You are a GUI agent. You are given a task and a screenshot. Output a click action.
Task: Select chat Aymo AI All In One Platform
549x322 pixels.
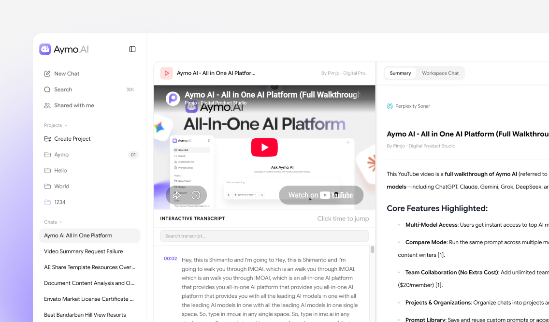tap(89, 235)
